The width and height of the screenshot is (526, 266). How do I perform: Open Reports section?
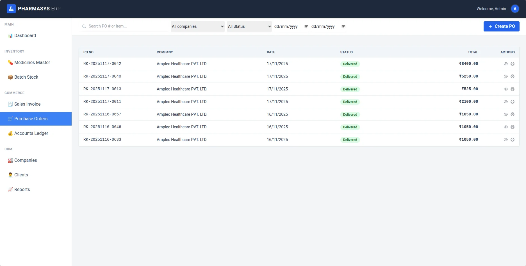pyautogui.click(x=36, y=190)
